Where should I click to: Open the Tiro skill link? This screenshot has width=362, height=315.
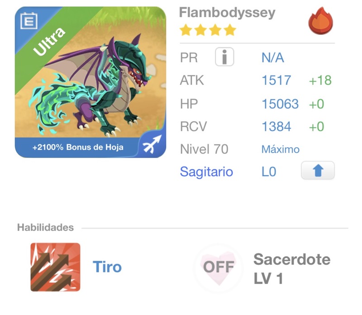click(x=107, y=267)
